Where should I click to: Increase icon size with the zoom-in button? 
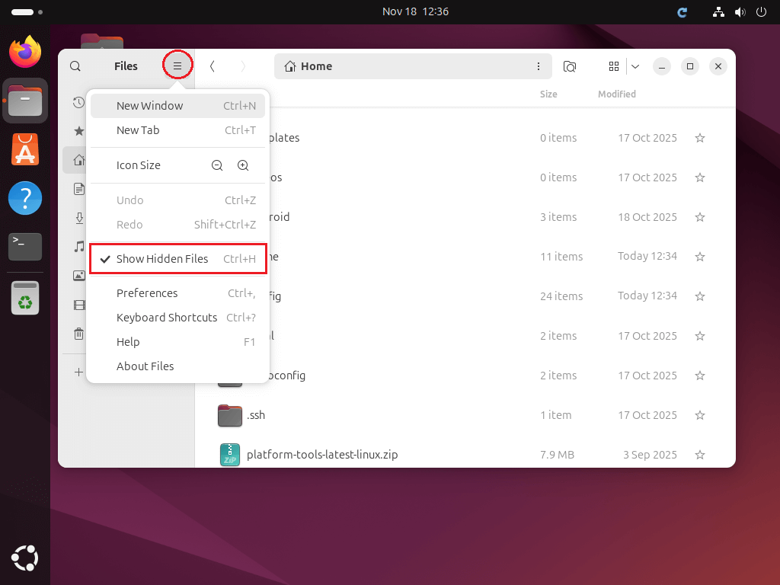[244, 165]
